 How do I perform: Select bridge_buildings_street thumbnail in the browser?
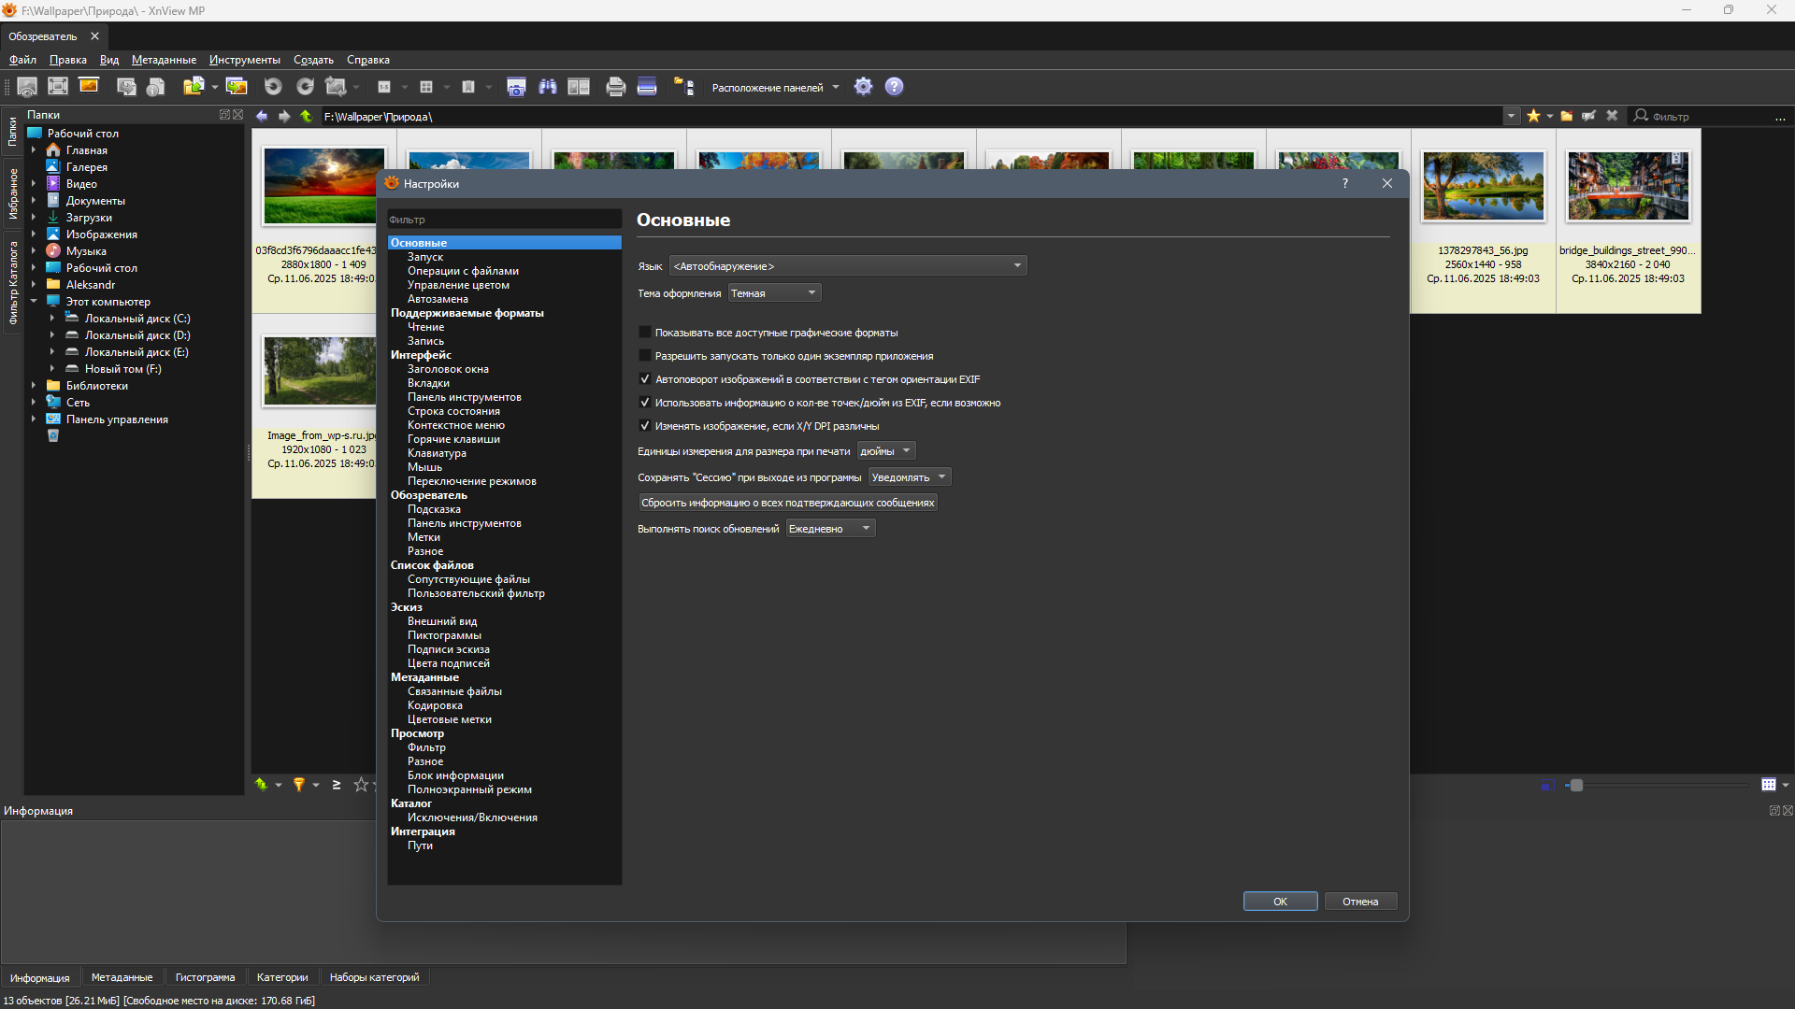pyautogui.click(x=1628, y=186)
